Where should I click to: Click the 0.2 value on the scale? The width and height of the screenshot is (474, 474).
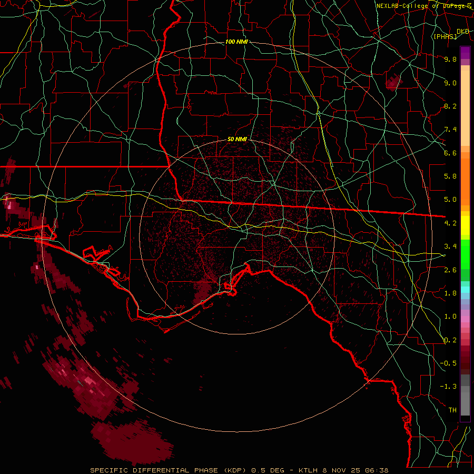tap(450, 340)
